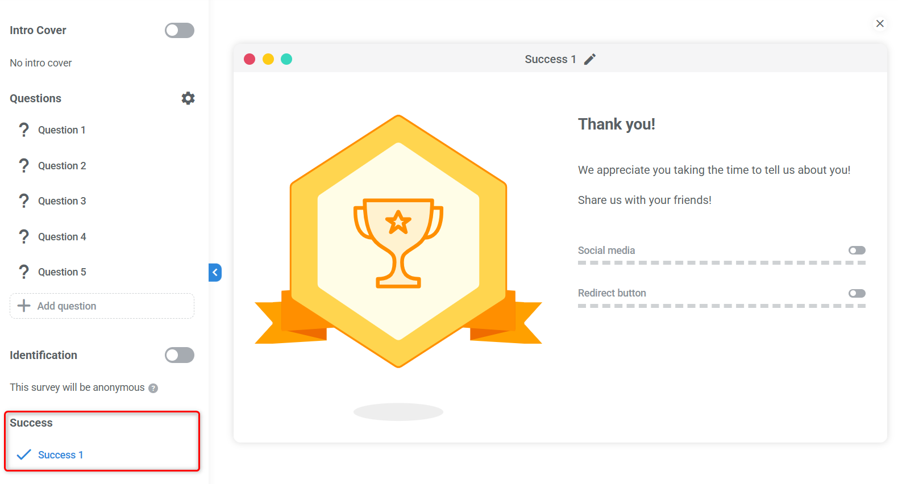This screenshot has height=484, width=898.
Task: Close the success page preview dialog
Action: click(x=880, y=23)
